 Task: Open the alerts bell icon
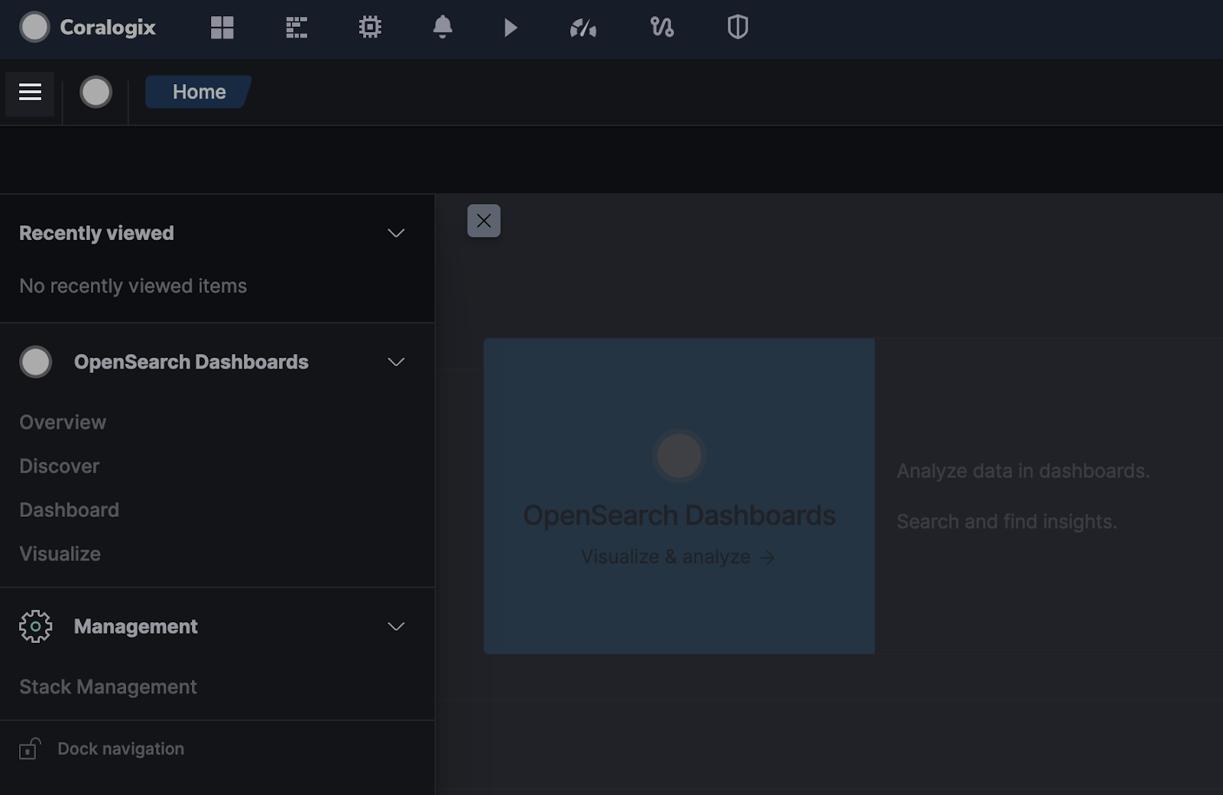pyautogui.click(x=443, y=28)
